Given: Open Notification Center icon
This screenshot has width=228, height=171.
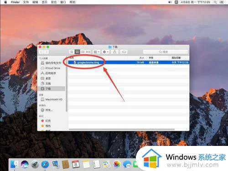Looking at the screenshot, I should [x=222, y=2].
